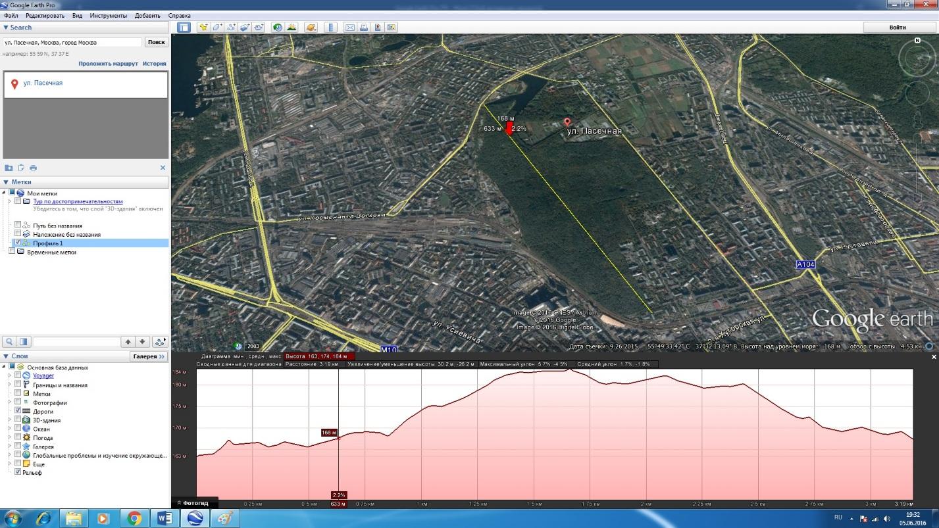This screenshot has width=939, height=528.
Task: Click the search address input field
Action: tap(72, 42)
